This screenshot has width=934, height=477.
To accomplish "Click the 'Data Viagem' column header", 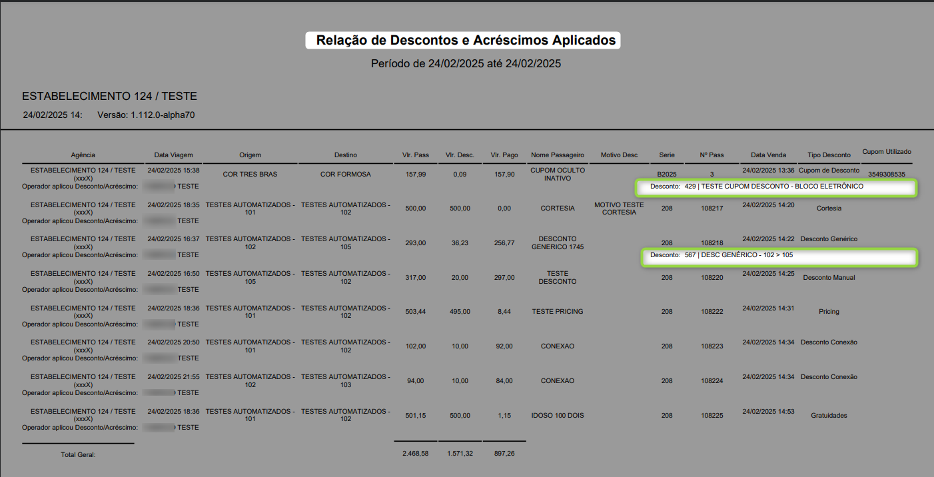I will coord(173,155).
